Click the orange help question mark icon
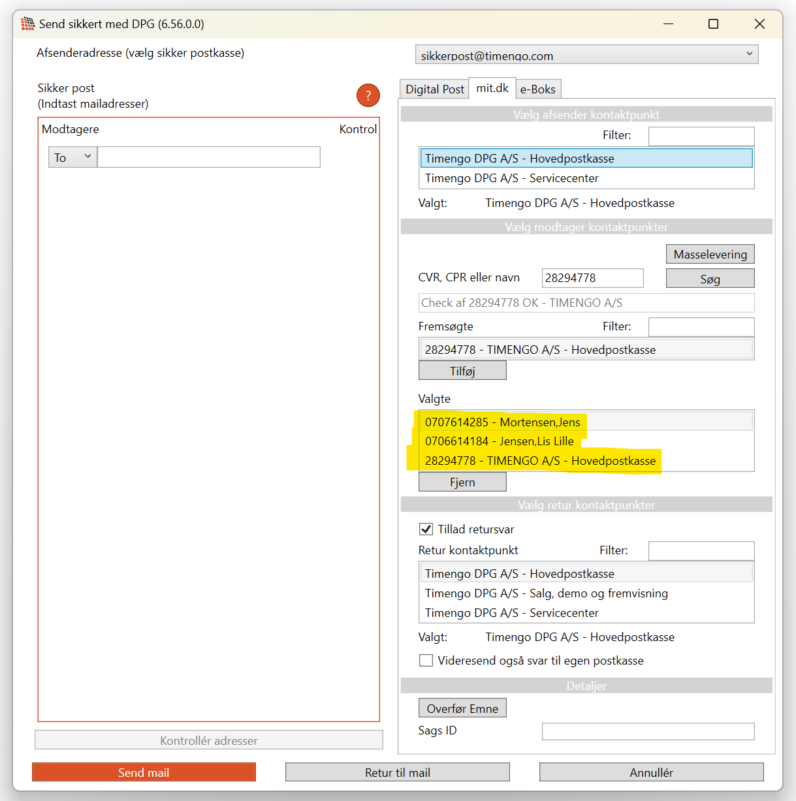 coord(368,95)
